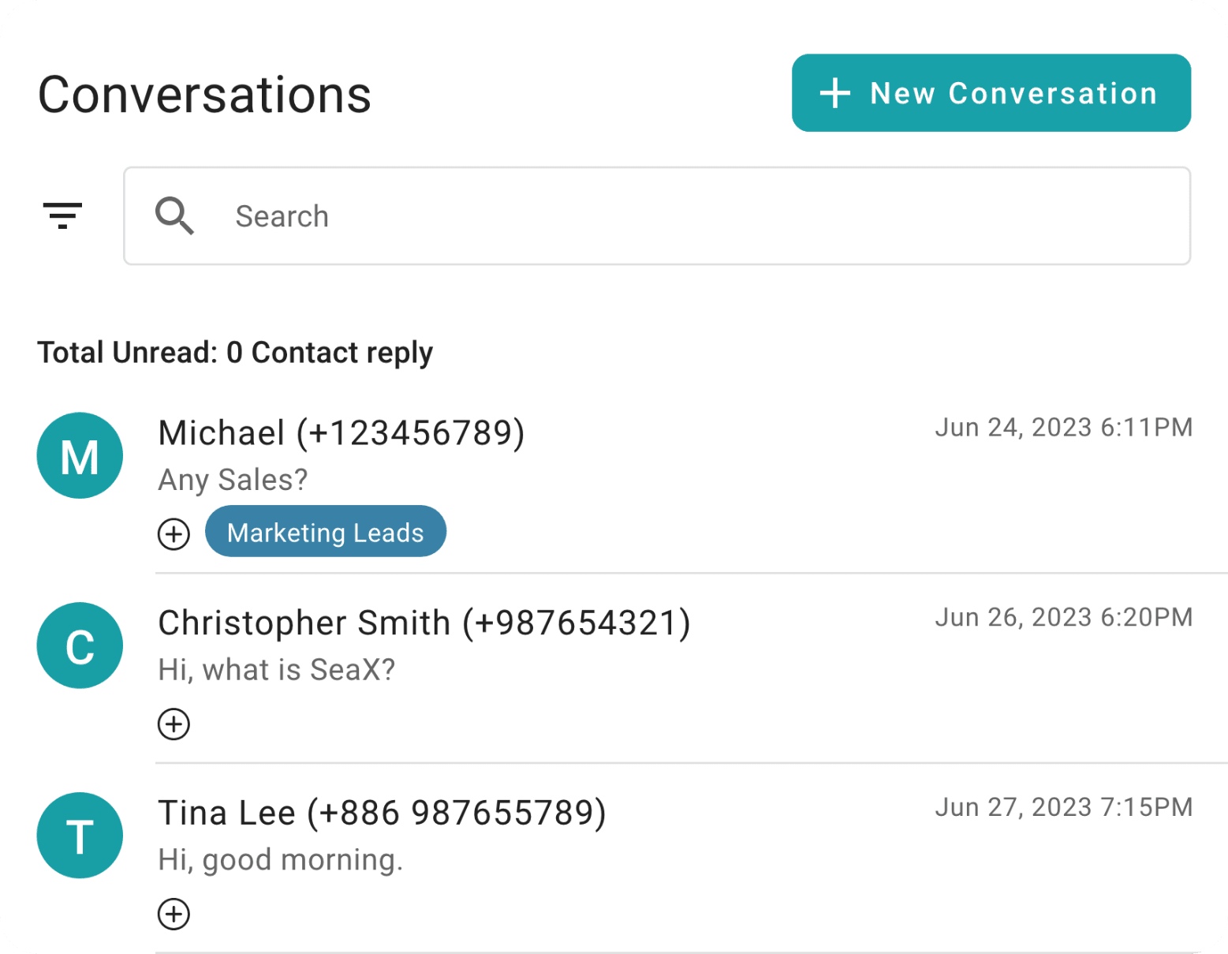Click Christopher Smith's C avatar
Viewport: 1228px width, 954px height.
click(x=80, y=645)
